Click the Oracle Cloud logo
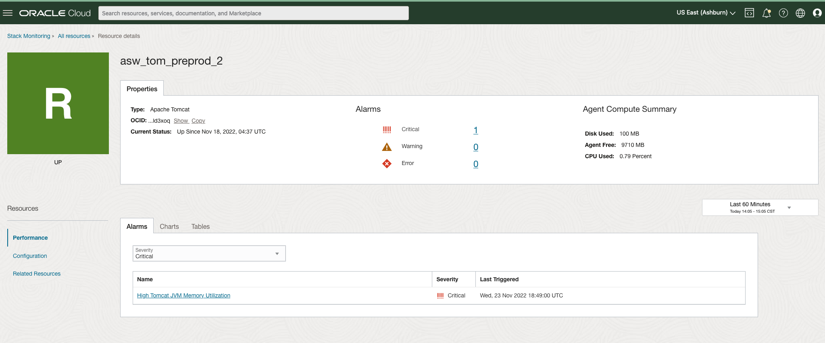 coord(55,13)
